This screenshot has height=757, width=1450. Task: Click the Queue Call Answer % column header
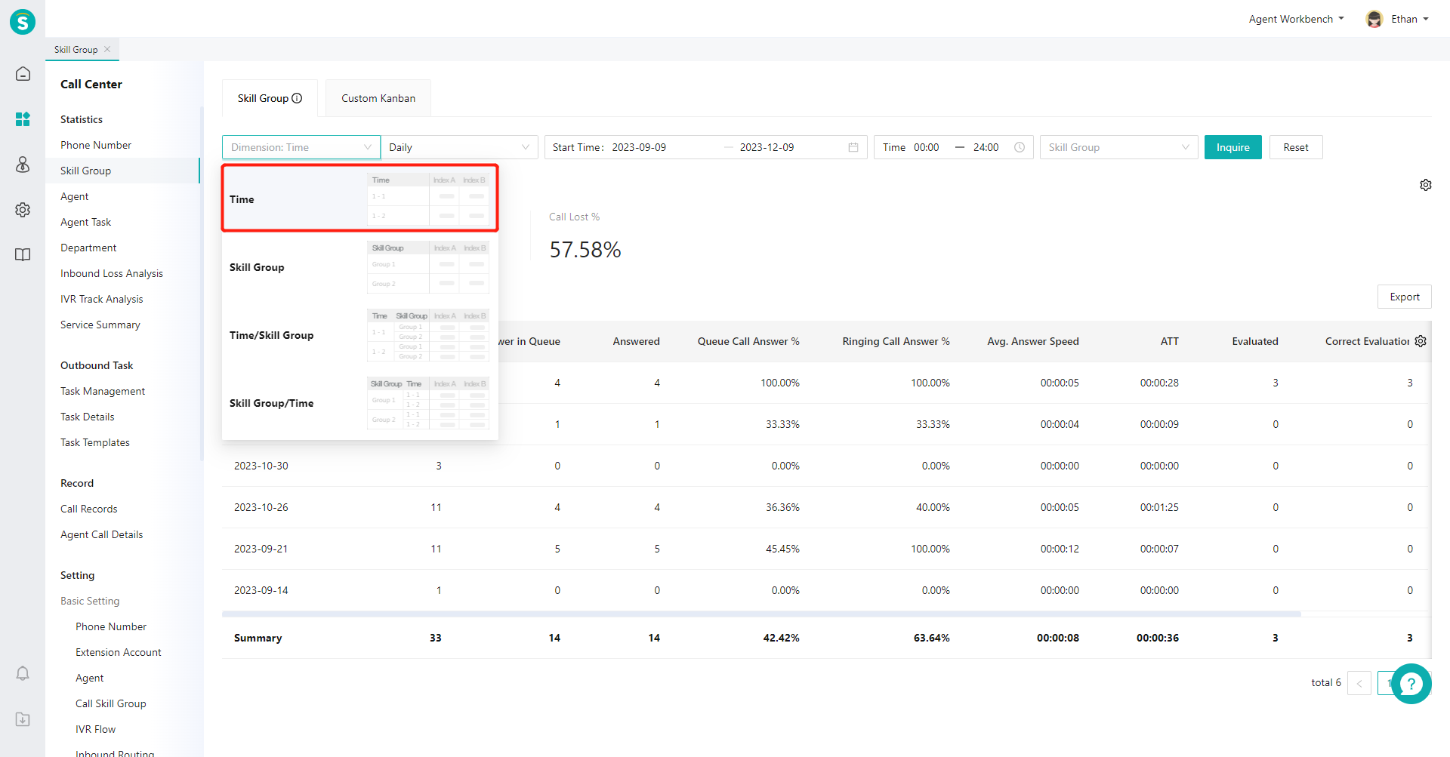748,341
